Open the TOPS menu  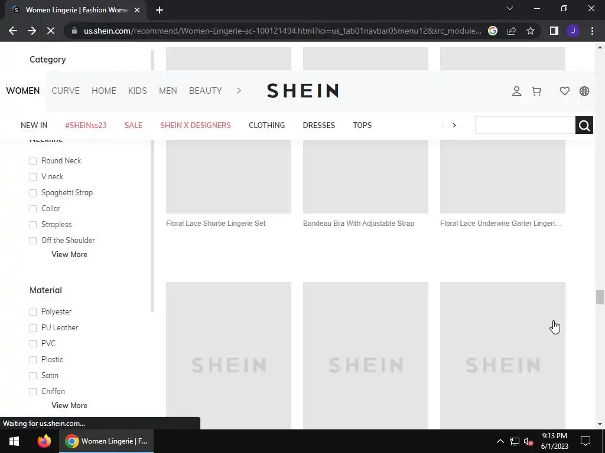tap(362, 125)
